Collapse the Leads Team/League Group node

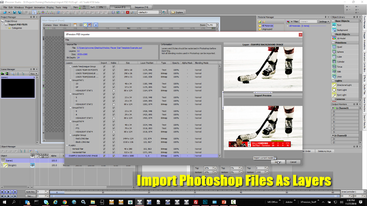[x=71, y=67]
